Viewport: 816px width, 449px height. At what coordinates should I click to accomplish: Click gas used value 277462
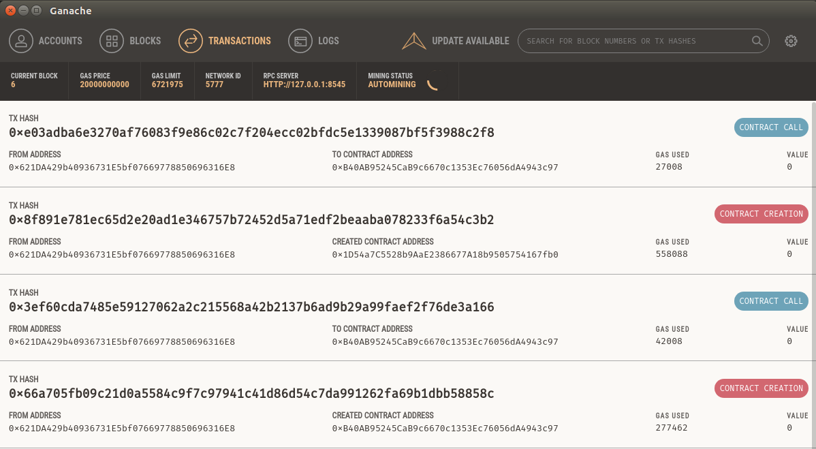click(x=672, y=428)
